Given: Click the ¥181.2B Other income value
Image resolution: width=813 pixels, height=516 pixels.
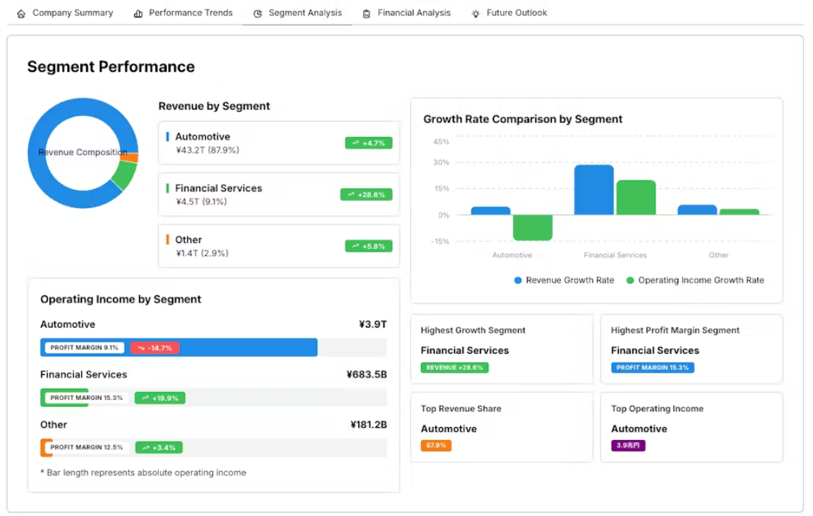Looking at the screenshot, I should 369,425.
